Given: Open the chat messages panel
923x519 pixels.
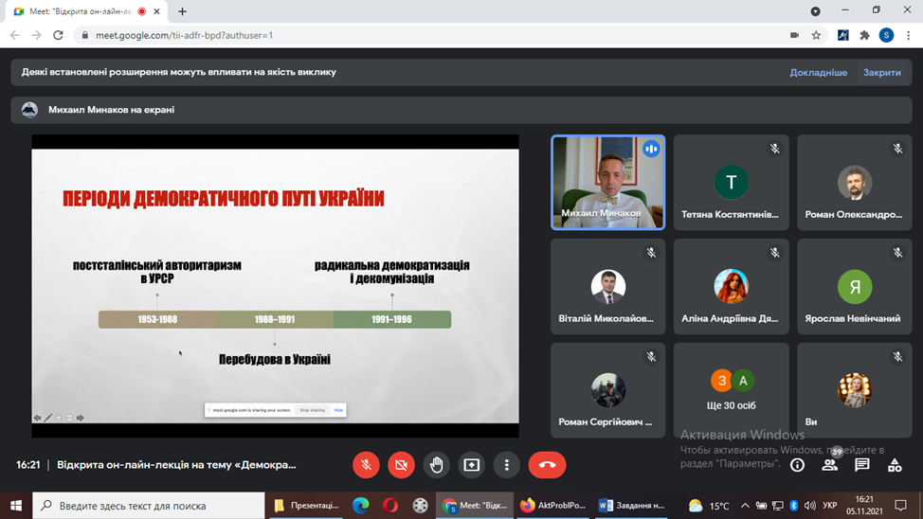Looking at the screenshot, I should (x=862, y=465).
